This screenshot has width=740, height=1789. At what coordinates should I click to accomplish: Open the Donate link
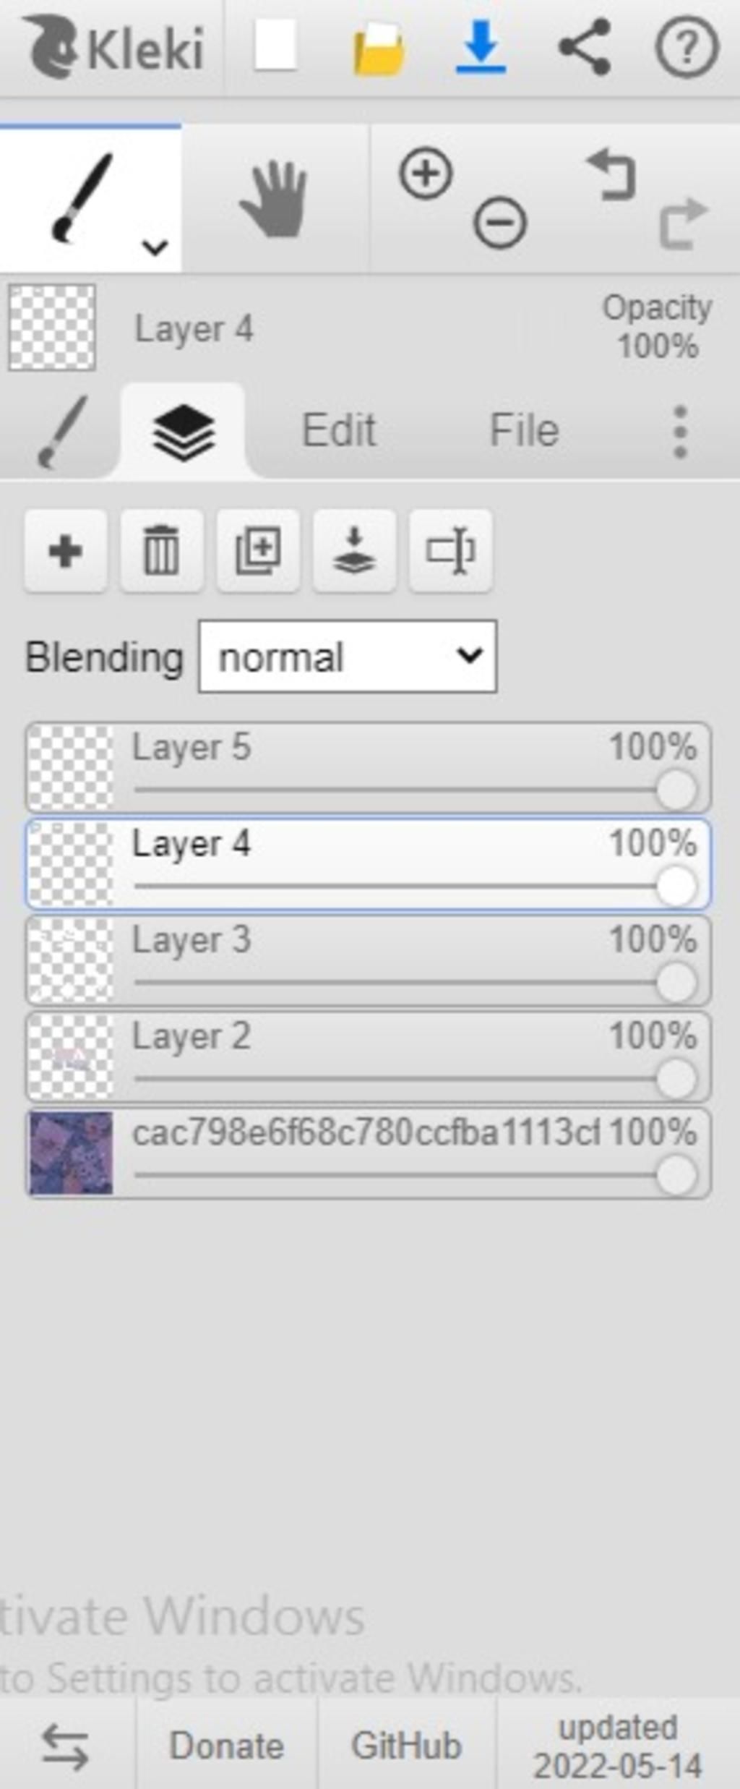click(226, 1746)
